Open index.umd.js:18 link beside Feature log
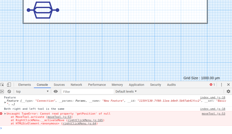232x134 pixels. [213, 97]
